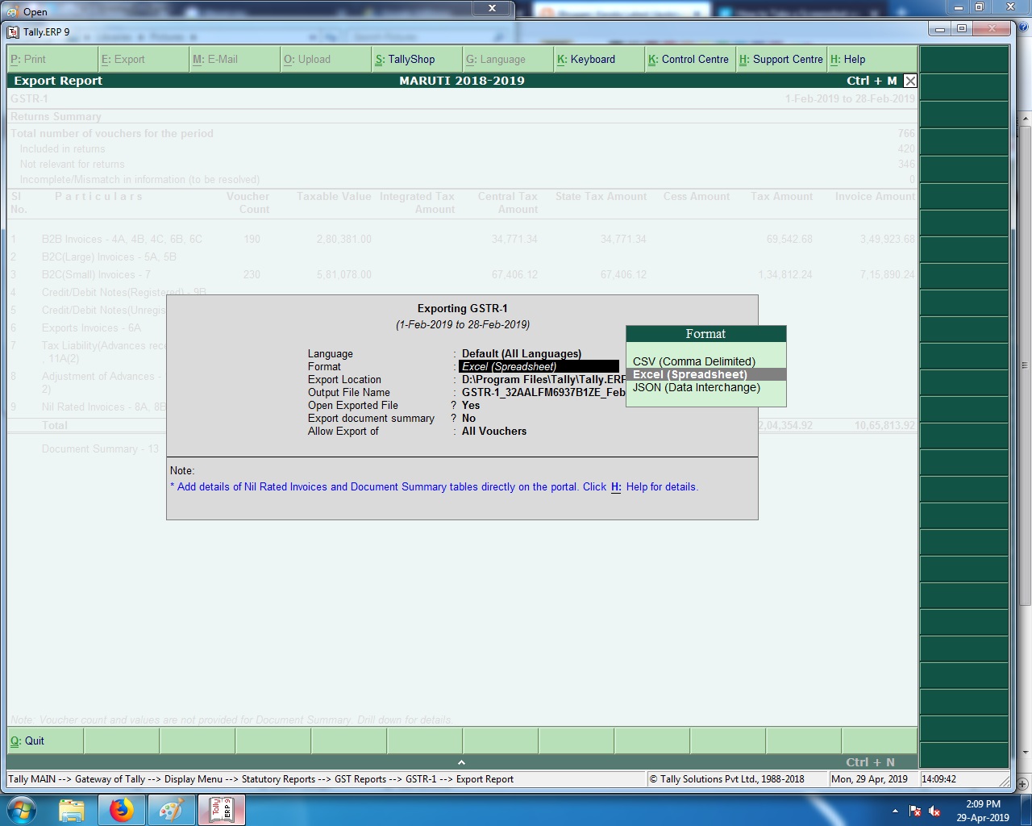Viewport: 1032px width, 826px height.
Task: Open H: Support Centre in the toolbar
Action: (x=781, y=60)
